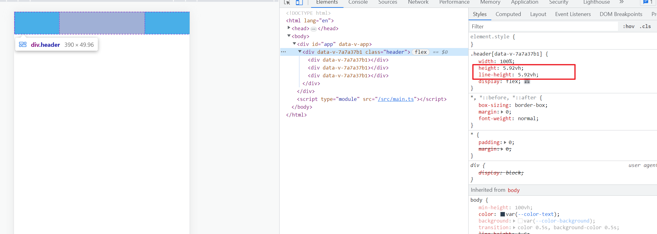Screen dimensions: 657x234
Task: Toggle the .cls class editor button
Action: [645, 27]
